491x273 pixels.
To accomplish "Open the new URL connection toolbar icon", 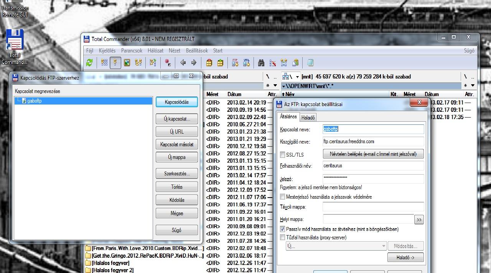I will click(x=246, y=62).
